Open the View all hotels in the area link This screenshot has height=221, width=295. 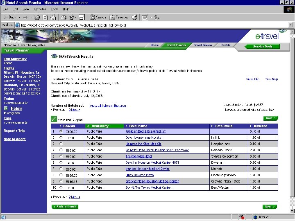(x=108, y=106)
